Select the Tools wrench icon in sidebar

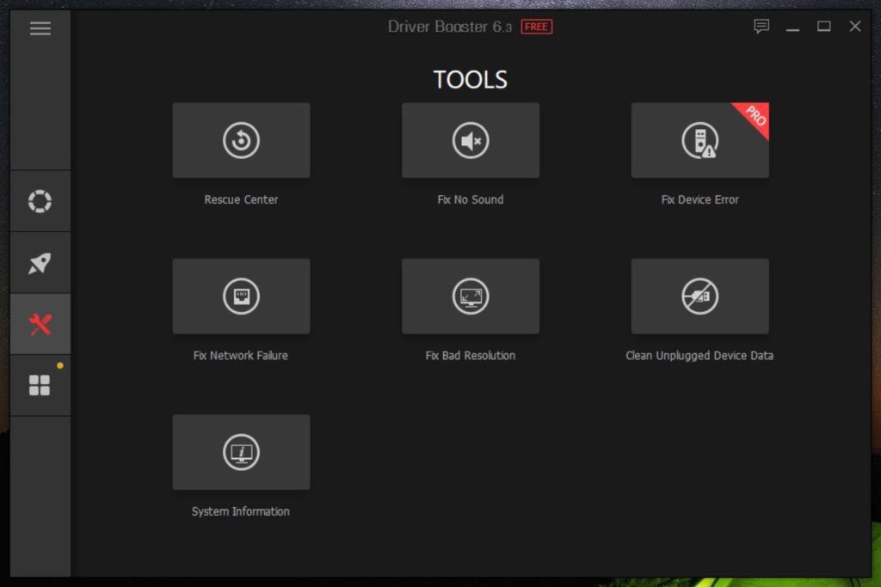[x=40, y=324]
